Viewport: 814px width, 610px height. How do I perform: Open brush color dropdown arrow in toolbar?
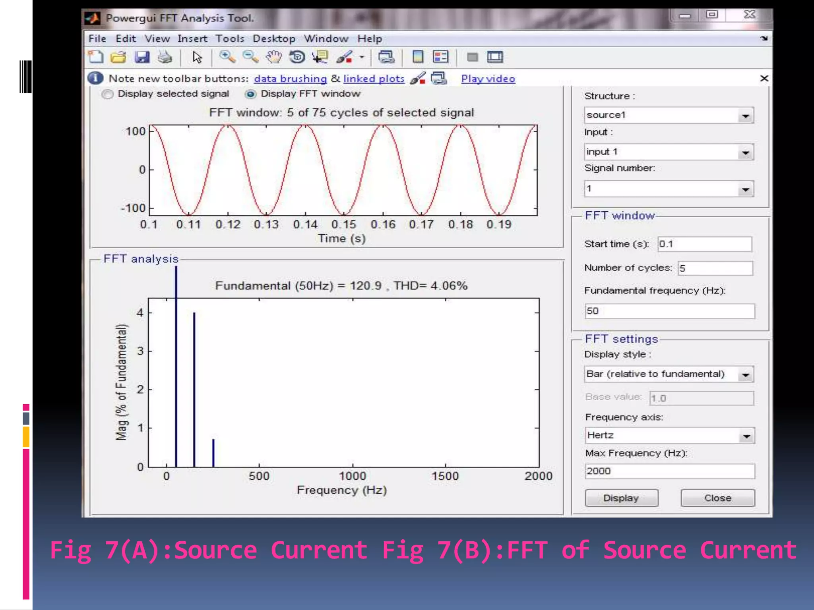coord(362,57)
